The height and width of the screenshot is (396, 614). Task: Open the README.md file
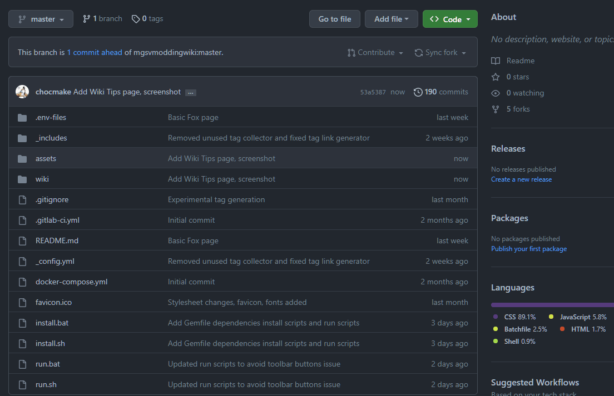pyautogui.click(x=57, y=241)
